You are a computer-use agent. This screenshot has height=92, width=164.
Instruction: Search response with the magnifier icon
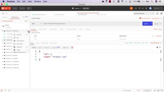point(160,47)
